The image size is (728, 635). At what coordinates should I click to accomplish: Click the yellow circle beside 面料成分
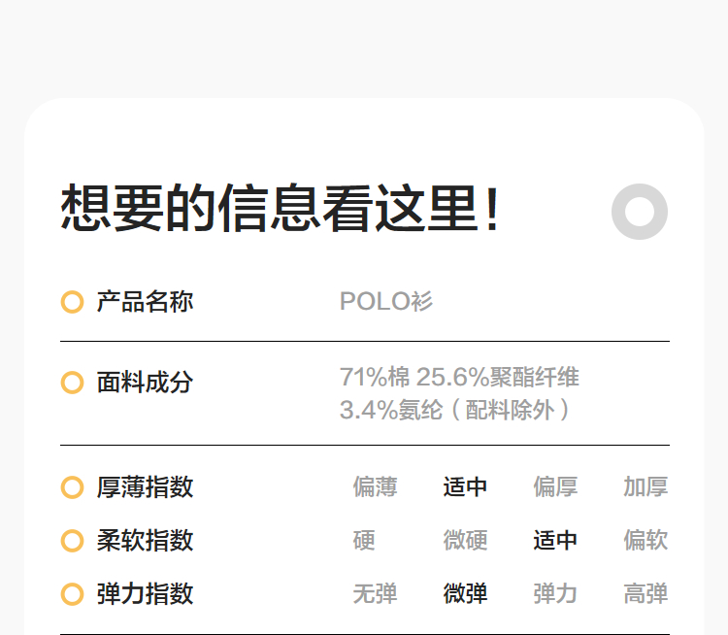pyautogui.click(x=72, y=383)
